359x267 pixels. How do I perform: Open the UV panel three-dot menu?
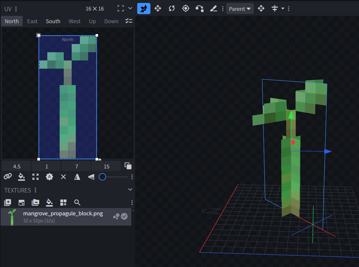[x=16, y=9]
